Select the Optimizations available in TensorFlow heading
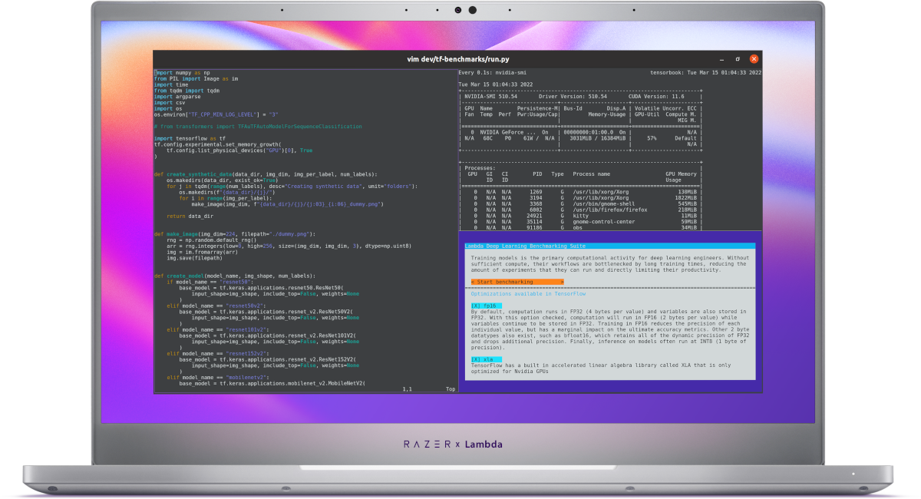Image resolution: width=921 pixels, height=499 pixels. (528, 293)
